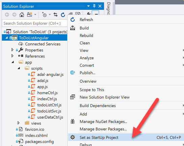Open the Solution Explorer window position dropdown arrow
The height and width of the screenshot is (146, 184).
click(x=88, y=6)
